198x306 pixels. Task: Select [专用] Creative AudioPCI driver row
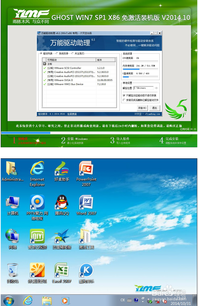tap(79, 72)
